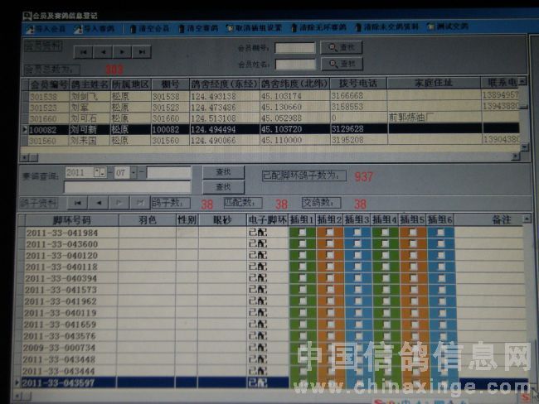Expand the month 07 dropdown
This screenshot has width=539, height=404.
click(133, 172)
